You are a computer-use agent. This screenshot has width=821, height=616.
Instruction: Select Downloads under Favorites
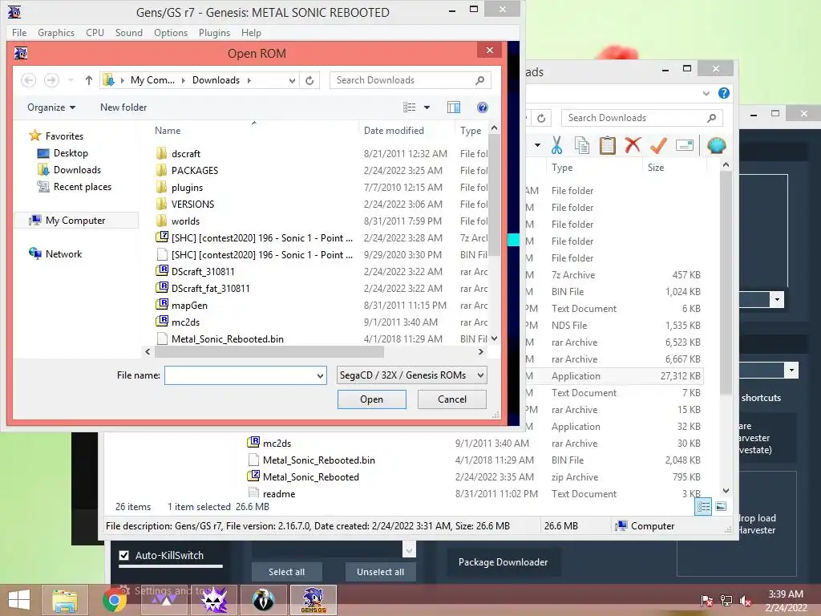pyautogui.click(x=76, y=170)
